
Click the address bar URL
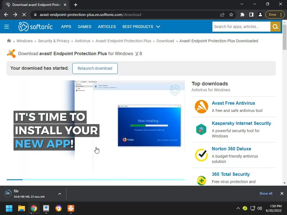90,15
